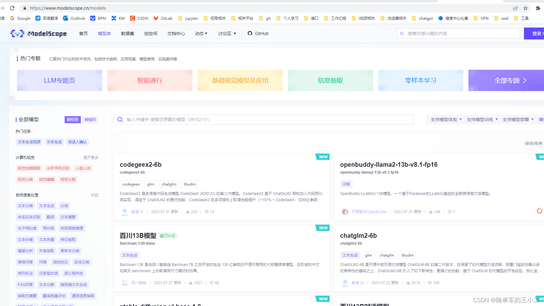Go to the 首页 nav item
This screenshot has height=306, width=544.
[x=83, y=33]
